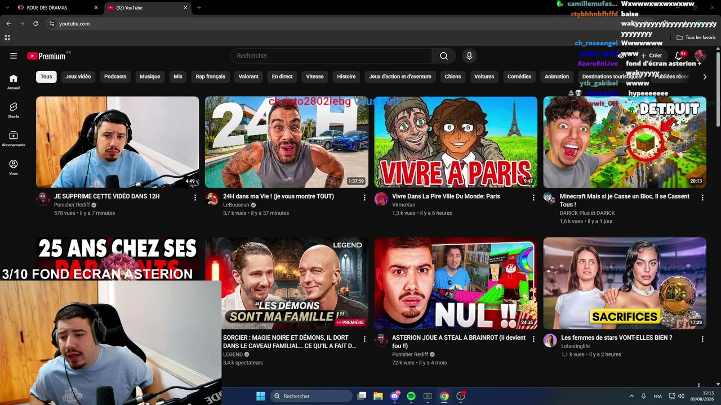Open the tab search dropdown in Chrome
Viewport: 721px width, 405px height.
pyautogui.click(x=7, y=7)
